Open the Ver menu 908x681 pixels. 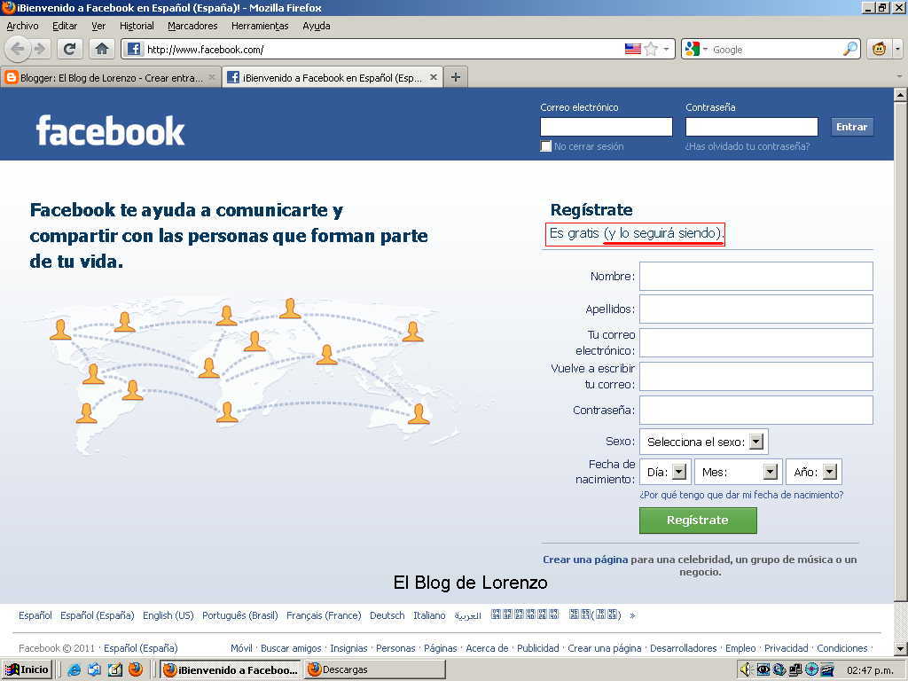point(98,26)
